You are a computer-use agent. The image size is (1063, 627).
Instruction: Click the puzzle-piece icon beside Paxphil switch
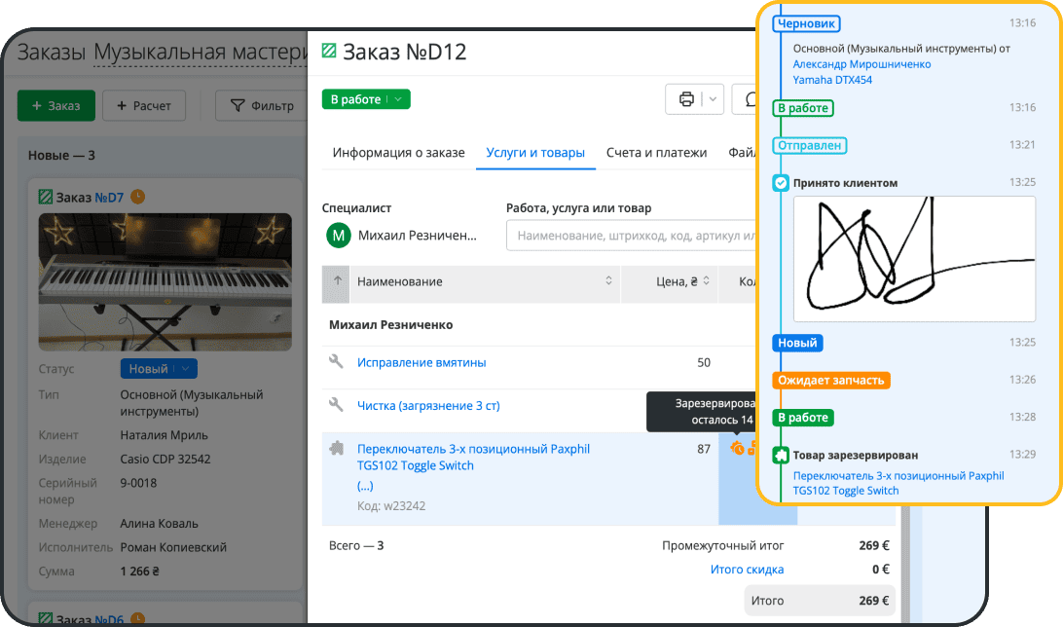tap(337, 449)
